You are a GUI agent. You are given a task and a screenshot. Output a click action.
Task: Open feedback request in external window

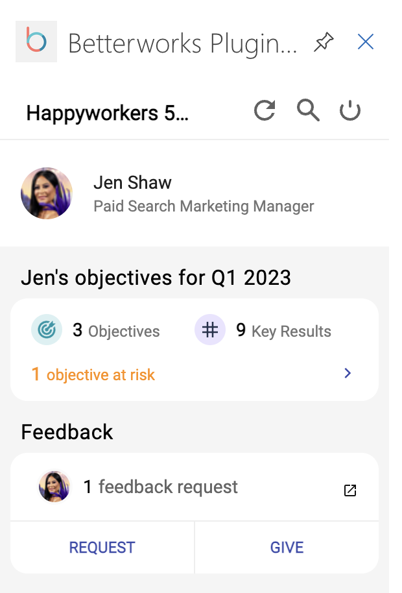pyautogui.click(x=350, y=490)
